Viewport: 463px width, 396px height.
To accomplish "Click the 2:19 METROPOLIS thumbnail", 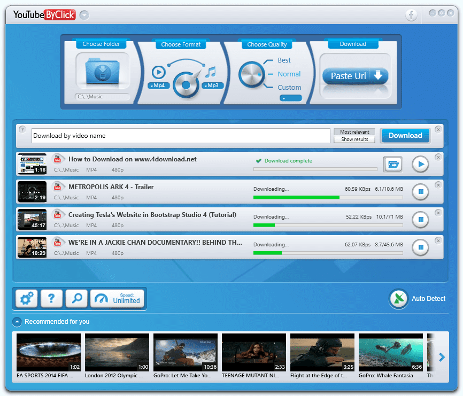I will tap(32, 192).
